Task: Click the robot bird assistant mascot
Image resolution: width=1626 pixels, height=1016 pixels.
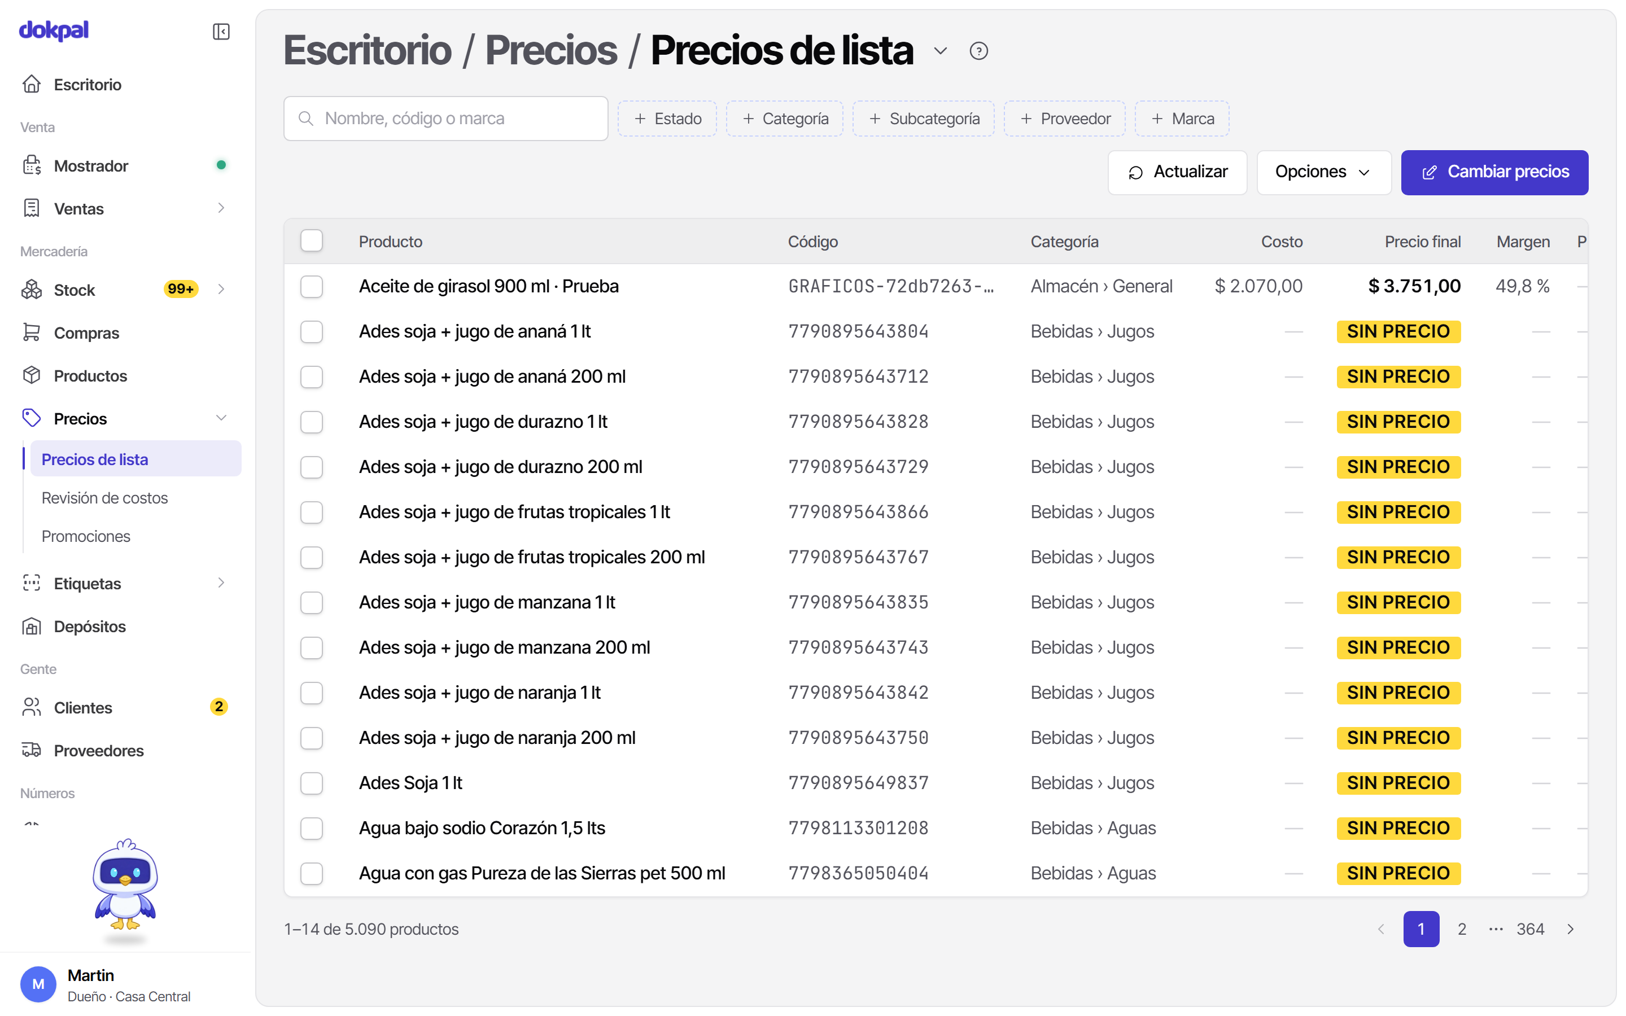Action: (x=125, y=886)
